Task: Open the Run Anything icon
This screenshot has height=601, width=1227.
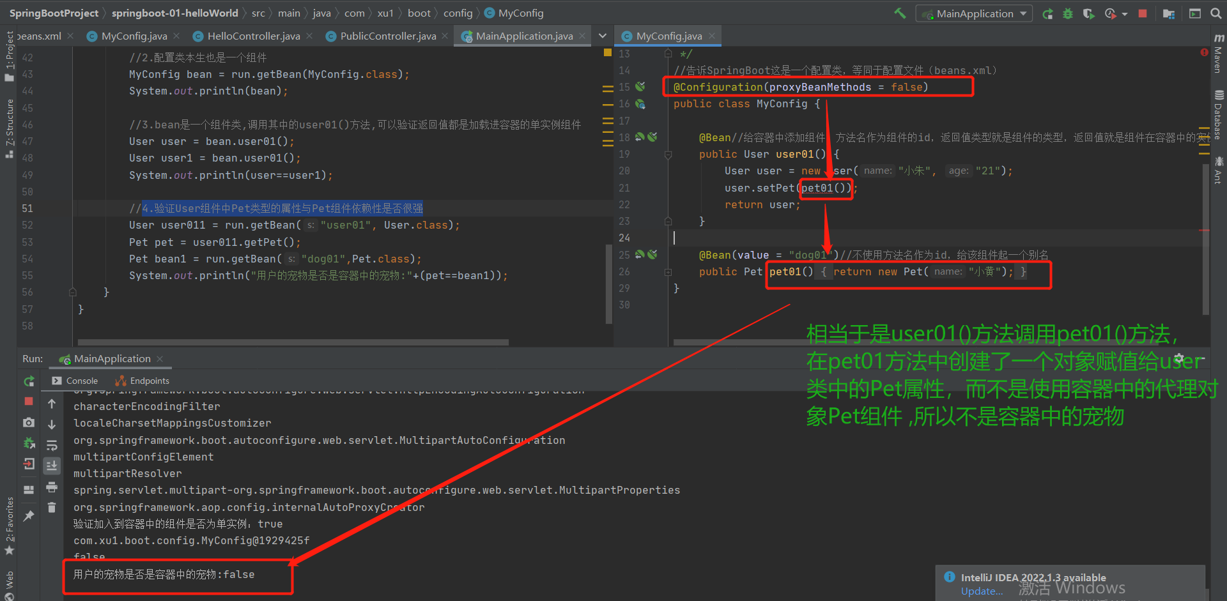Action: pyautogui.click(x=1195, y=13)
